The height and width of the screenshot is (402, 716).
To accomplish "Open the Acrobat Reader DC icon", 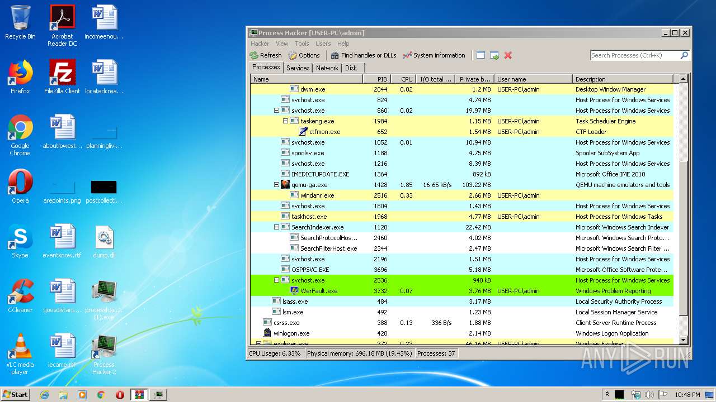I will 62,26.
